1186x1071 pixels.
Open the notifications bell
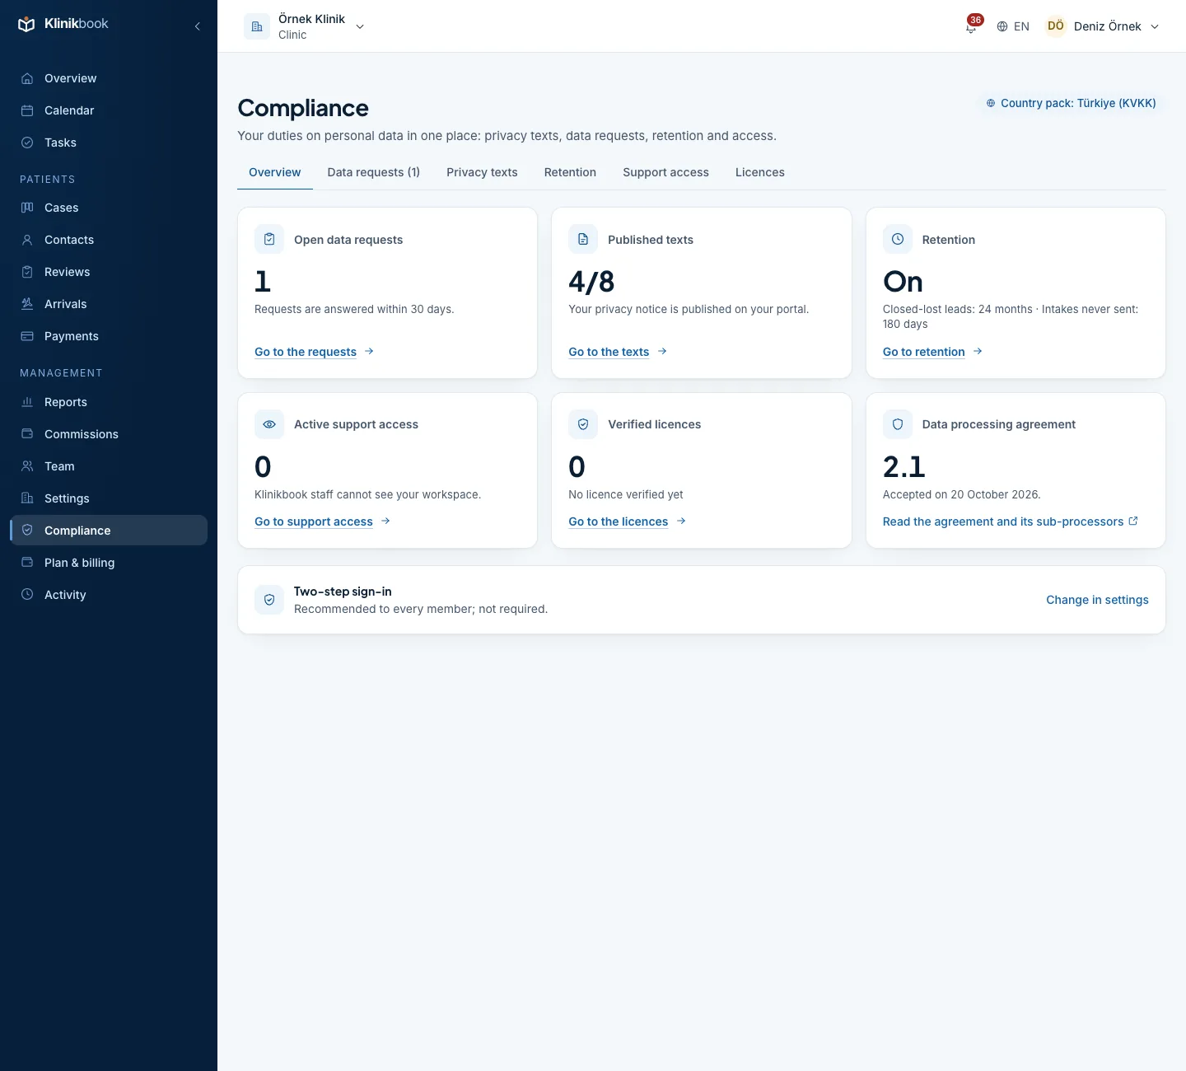point(971,26)
